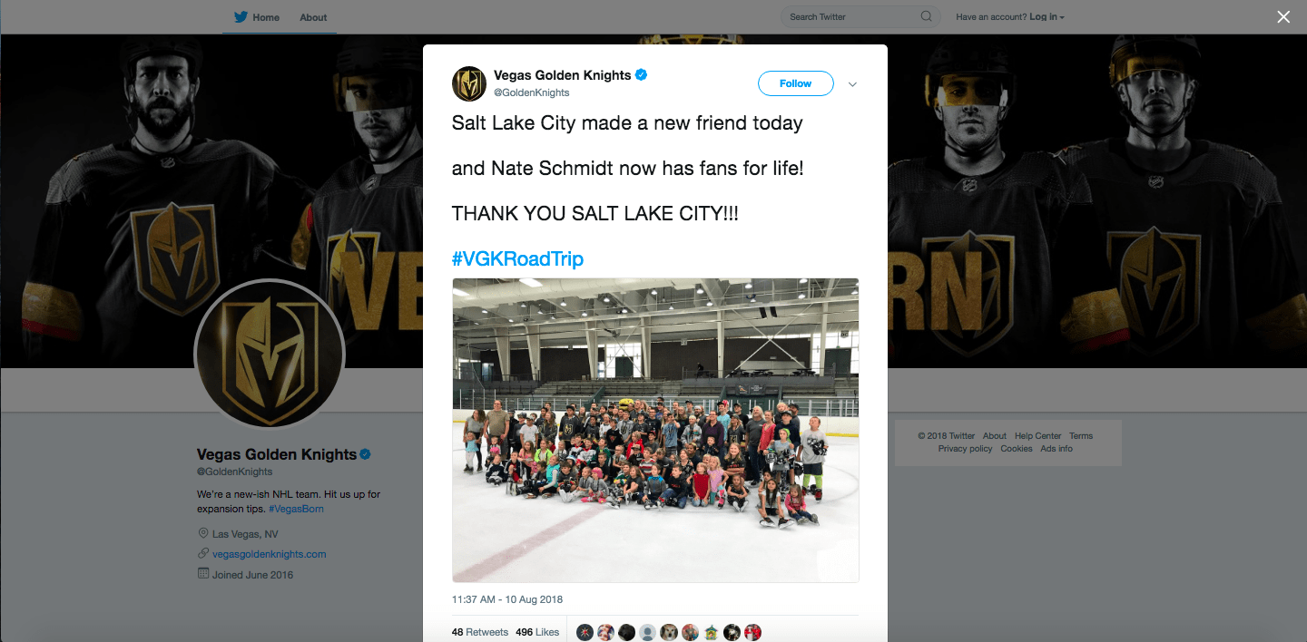Open the About tab in top bar

pyautogui.click(x=313, y=17)
